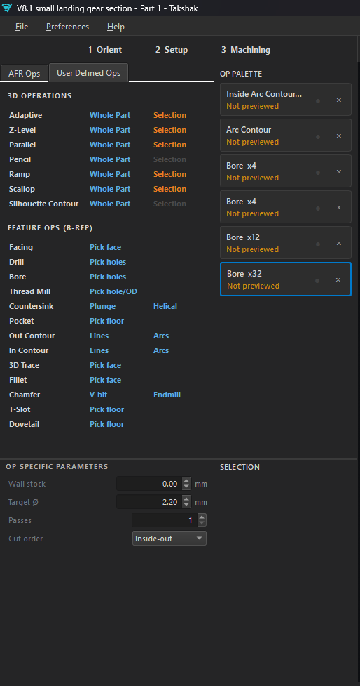Choose Helical for Countersink
360x686 pixels.
[165, 306]
